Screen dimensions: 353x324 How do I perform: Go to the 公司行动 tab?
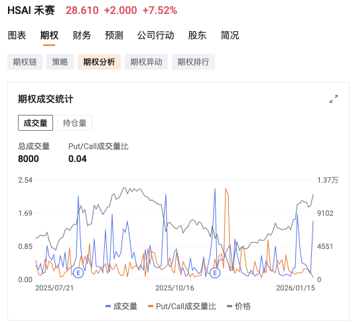tap(155, 35)
